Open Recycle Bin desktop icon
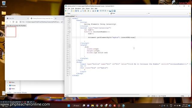 coord(4,4)
